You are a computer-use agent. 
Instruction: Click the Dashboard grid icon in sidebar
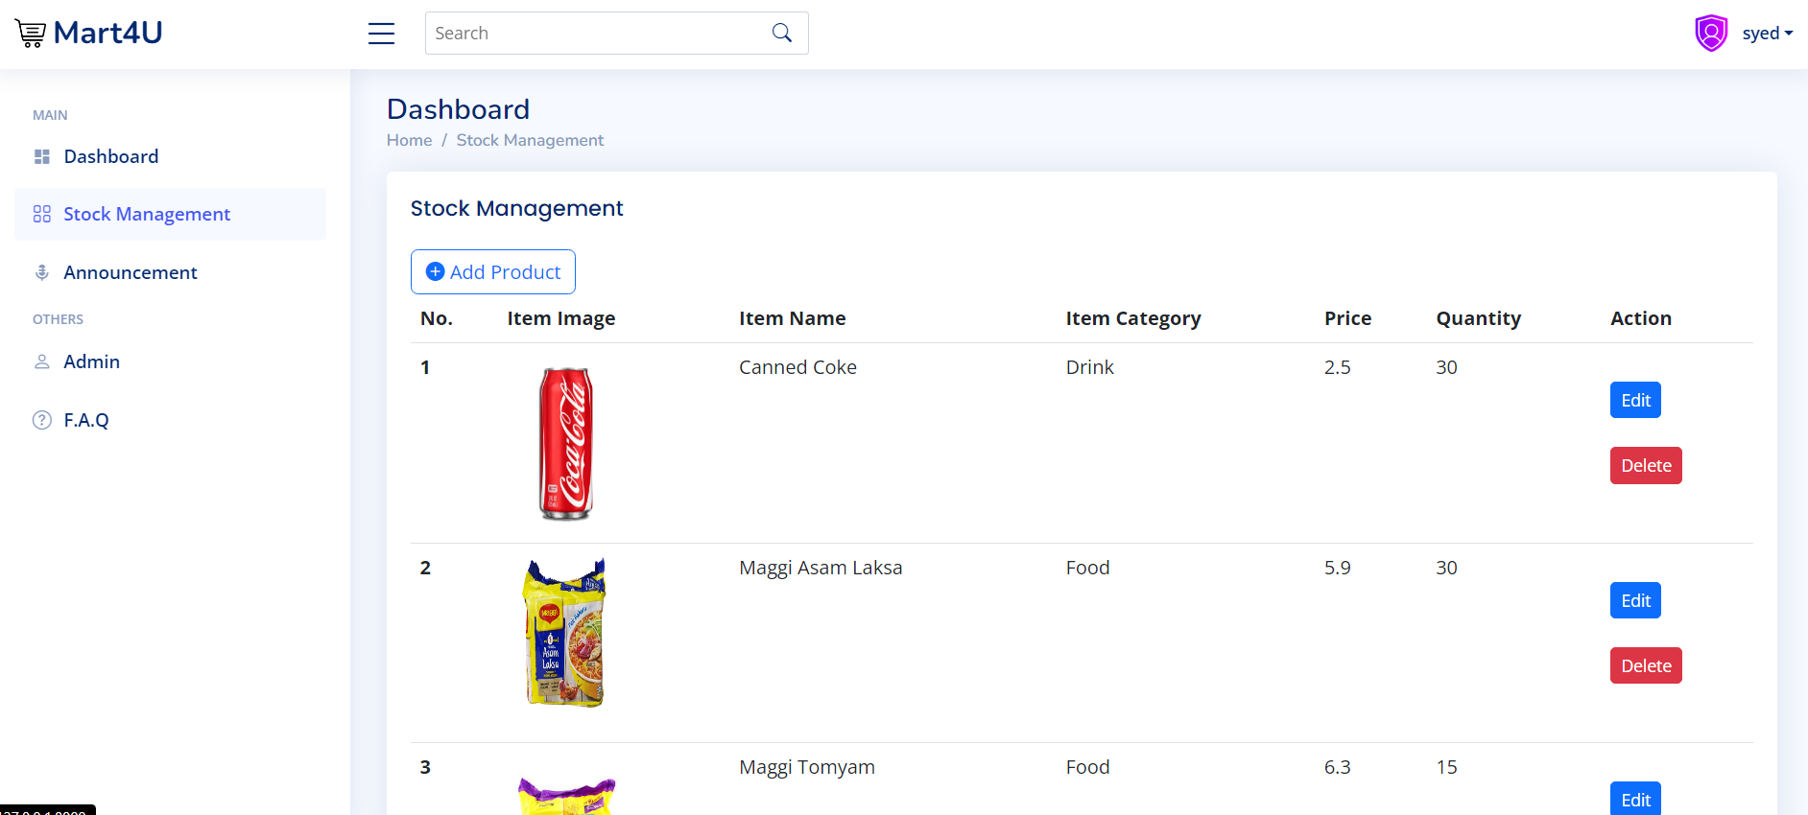coord(42,157)
